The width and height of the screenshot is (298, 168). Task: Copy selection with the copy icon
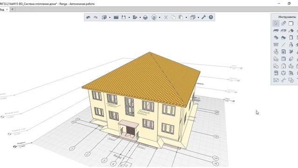[x=173, y=17]
